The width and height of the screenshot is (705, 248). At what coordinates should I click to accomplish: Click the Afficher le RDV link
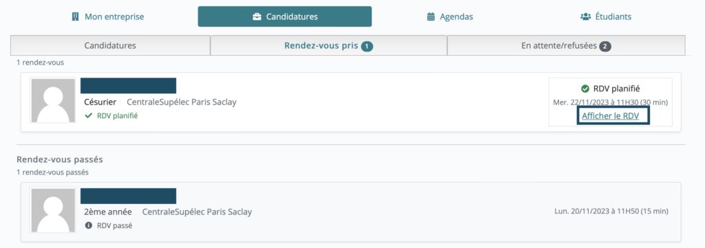tap(610, 115)
